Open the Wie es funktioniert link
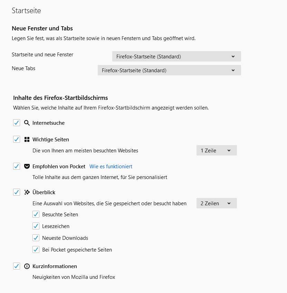 pyautogui.click(x=111, y=167)
